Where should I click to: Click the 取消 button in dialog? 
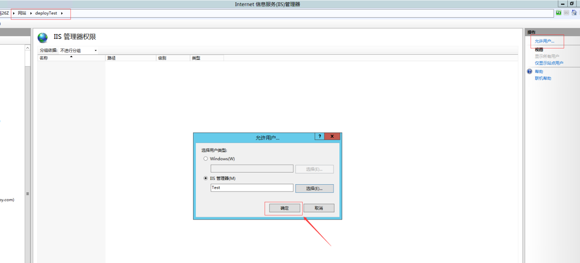pos(319,208)
